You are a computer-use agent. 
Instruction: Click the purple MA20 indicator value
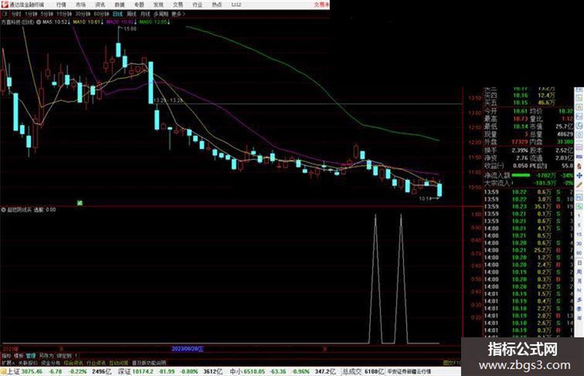(x=121, y=22)
